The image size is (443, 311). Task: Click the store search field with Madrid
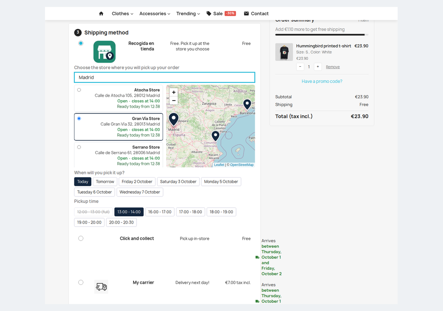(165, 77)
